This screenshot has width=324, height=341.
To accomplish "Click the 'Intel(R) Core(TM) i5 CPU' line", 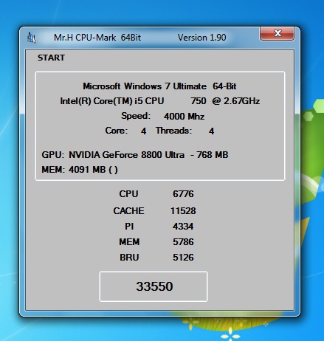I will [x=160, y=101].
